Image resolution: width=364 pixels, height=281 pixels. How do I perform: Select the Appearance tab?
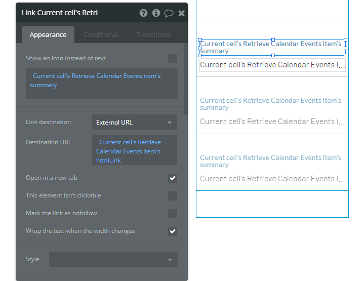click(48, 35)
